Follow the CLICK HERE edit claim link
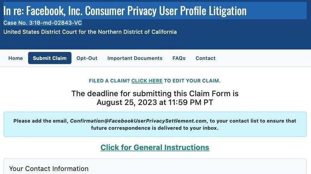 tap(147, 81)
